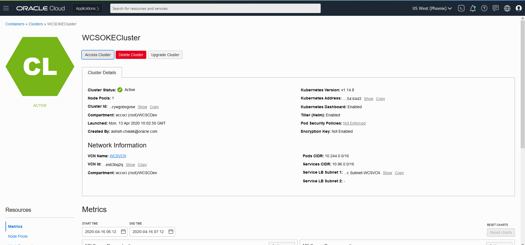View notifications bell icon
This screenshot has width=525, height=245.
click(473, 8)
